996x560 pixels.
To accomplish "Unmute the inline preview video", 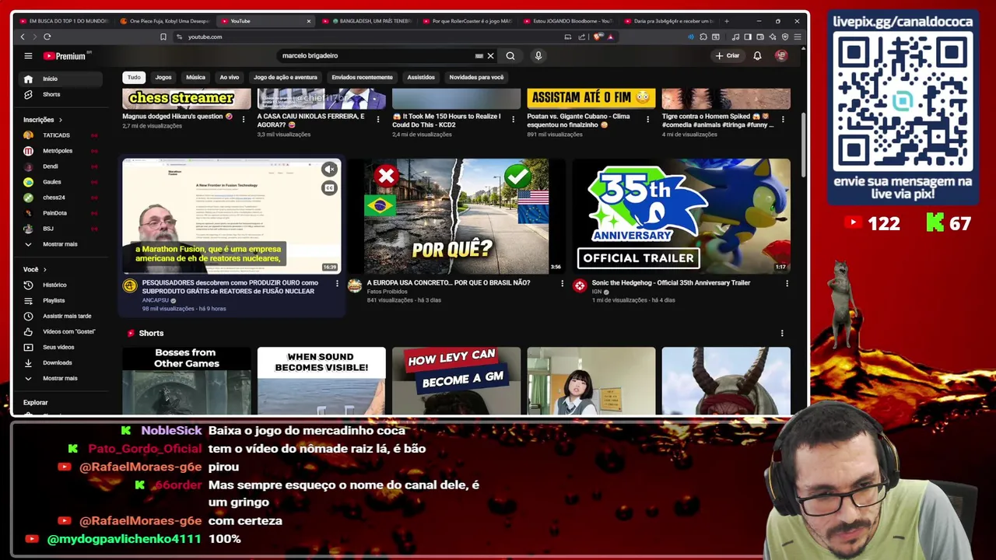I will pos(329,170).
